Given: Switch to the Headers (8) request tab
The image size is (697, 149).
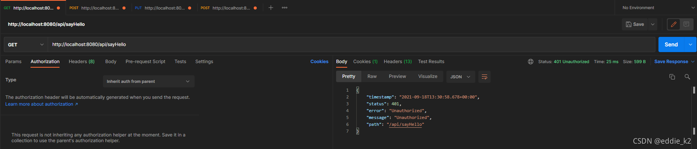Looking at the screenshot, I should point(82,62).
